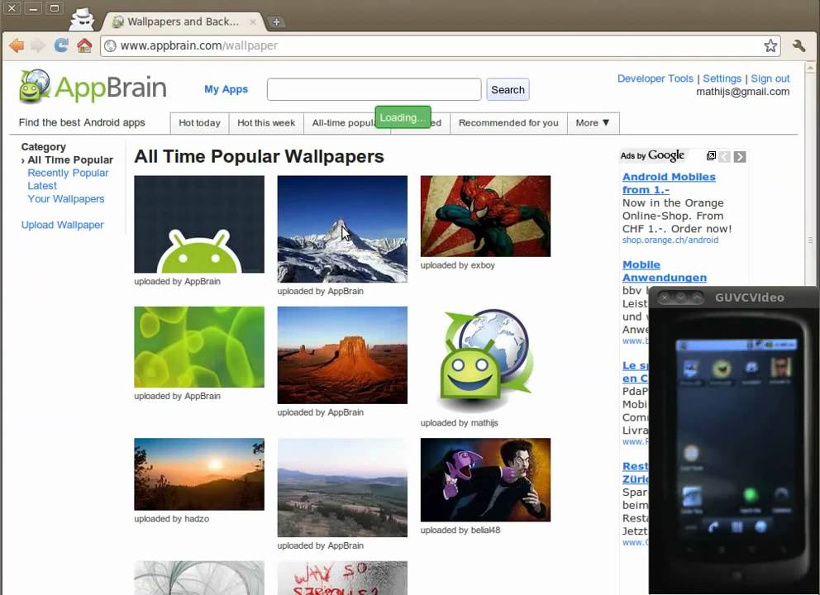Open the vampire cartoon wallpaper by belial48
Screen dimensions: 820x595
pos(485,480)
